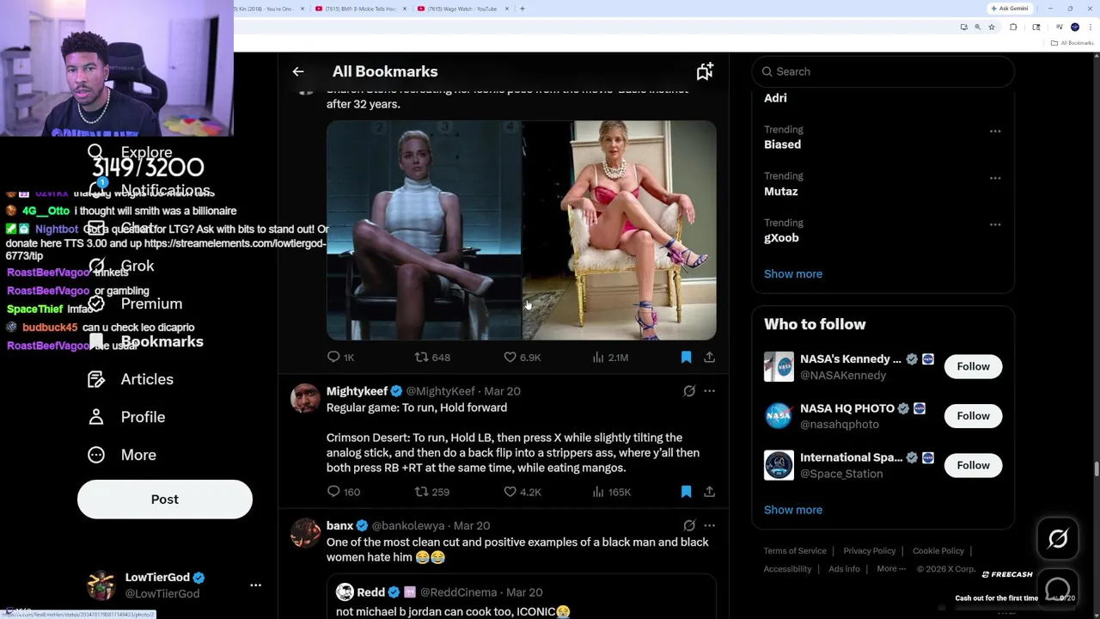The image size is (1100, 619).
Task: Click the Search input field
Action: pyautogui.click(x=883, y=71)
